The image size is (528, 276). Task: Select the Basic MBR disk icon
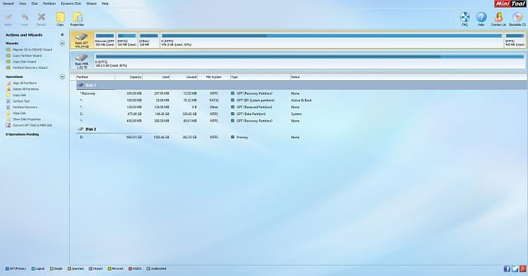[82, 58]
